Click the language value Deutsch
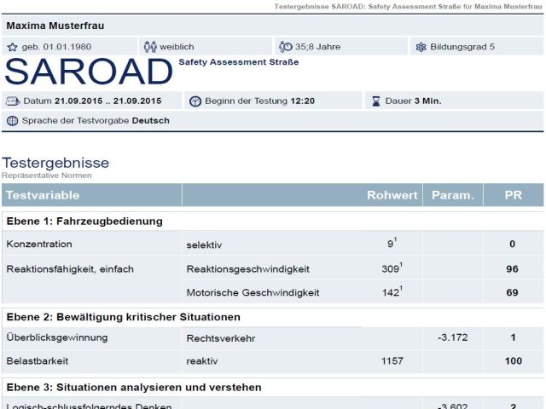Screen dimensions: 546x409 point(151,121)
